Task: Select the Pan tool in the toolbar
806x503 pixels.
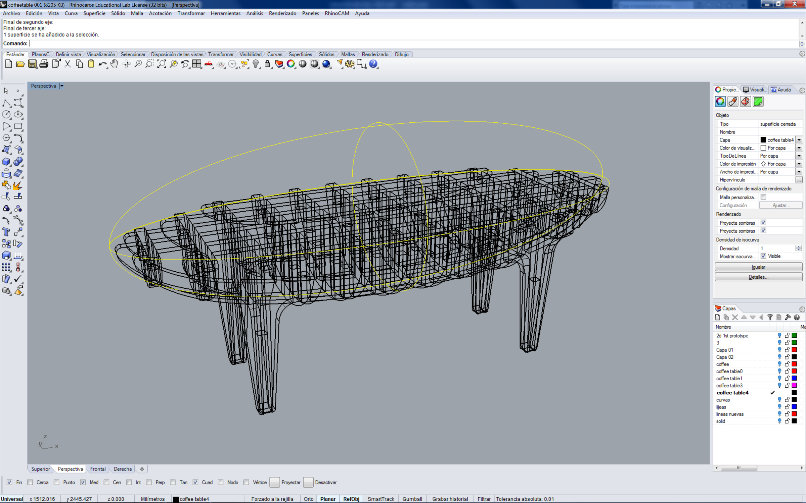Action: (x=114, y=64)
